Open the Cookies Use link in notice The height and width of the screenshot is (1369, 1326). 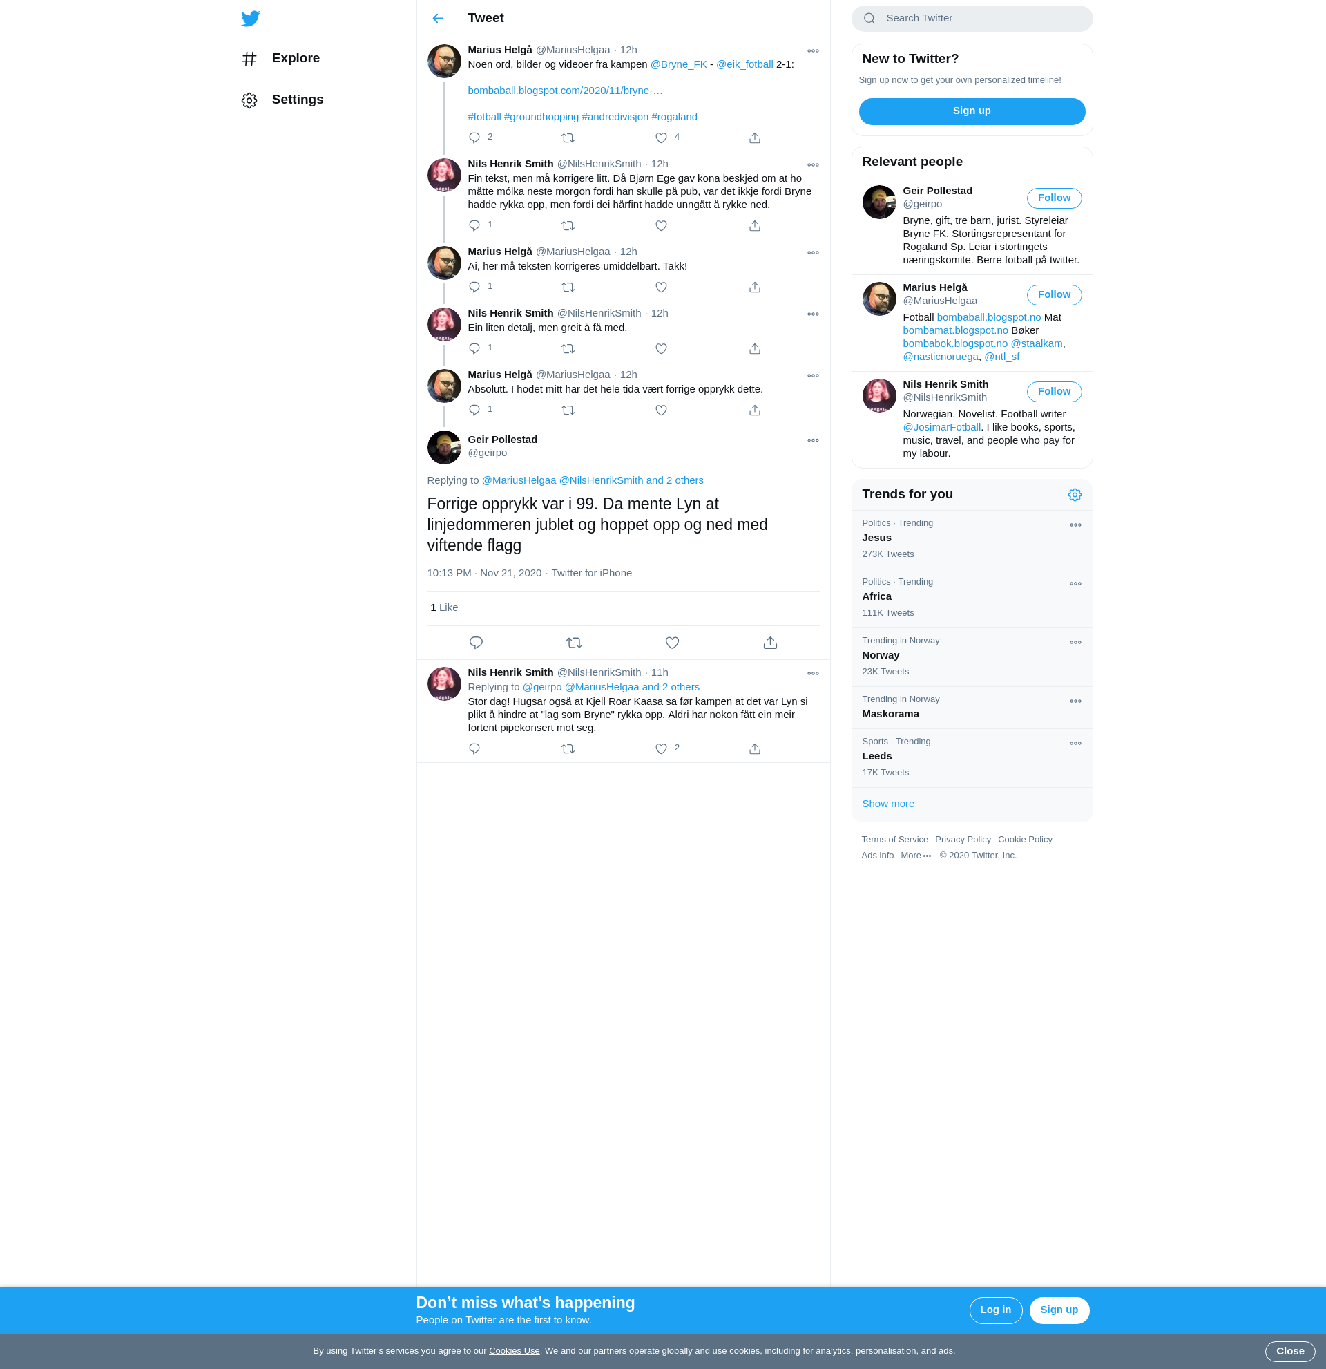(515, 1351)
